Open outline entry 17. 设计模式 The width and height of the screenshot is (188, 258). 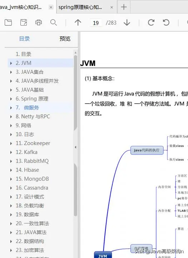30,197
